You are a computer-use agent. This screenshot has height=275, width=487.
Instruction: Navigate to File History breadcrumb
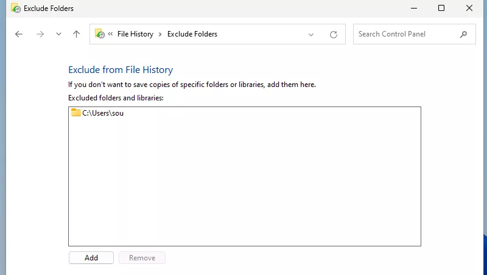pos(135,34)
